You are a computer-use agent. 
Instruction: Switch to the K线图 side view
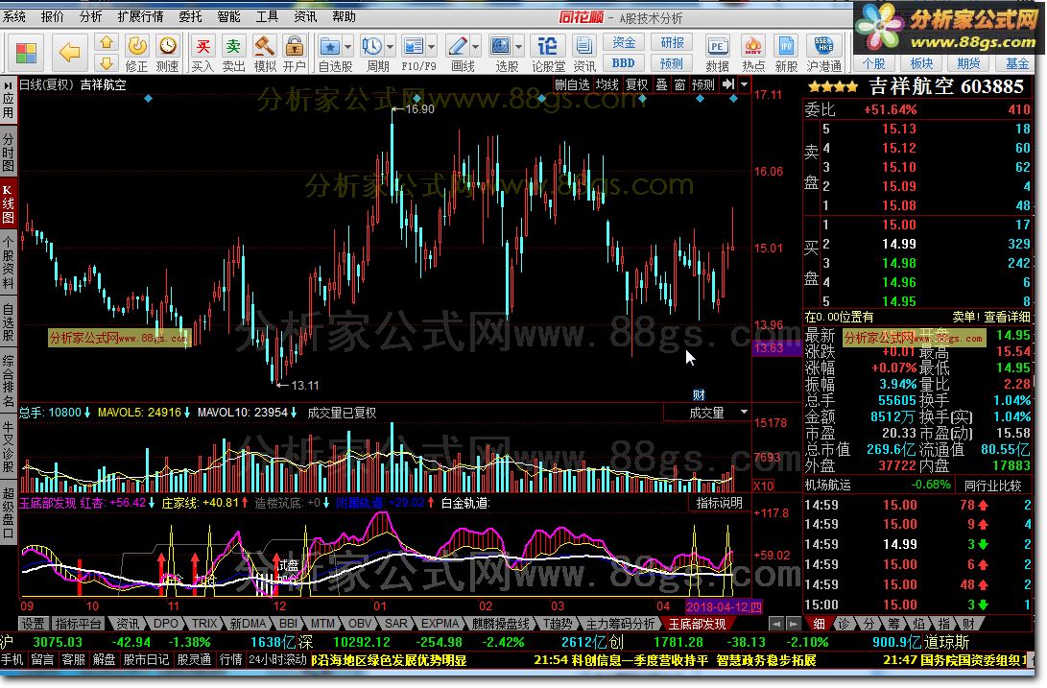[x=8, y=203]
